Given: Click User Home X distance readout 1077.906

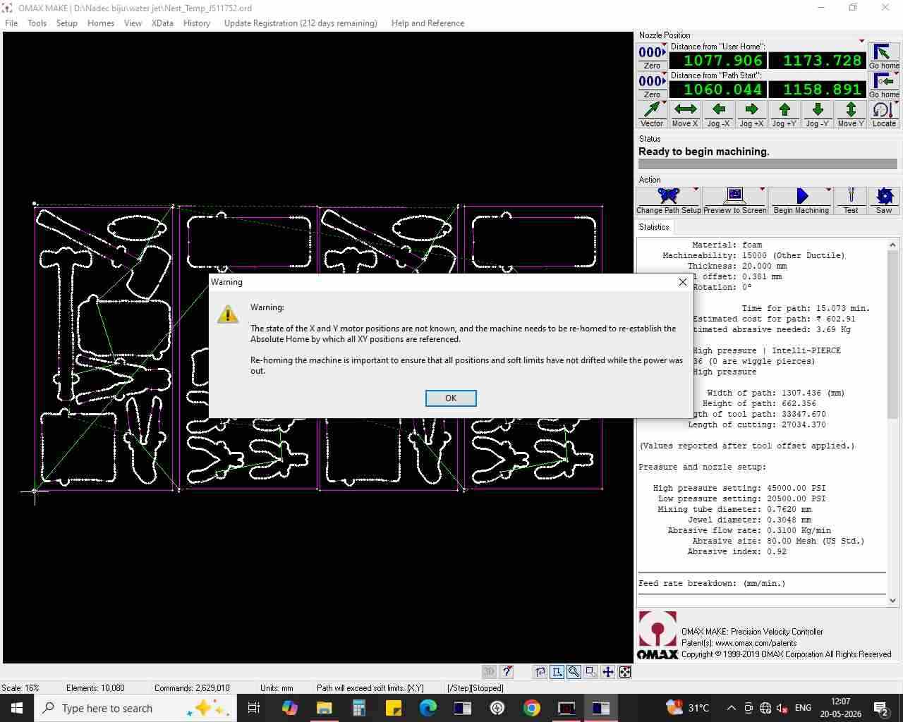Looking at the screenshot, I should pyautogui.click(x=717, y=61).
